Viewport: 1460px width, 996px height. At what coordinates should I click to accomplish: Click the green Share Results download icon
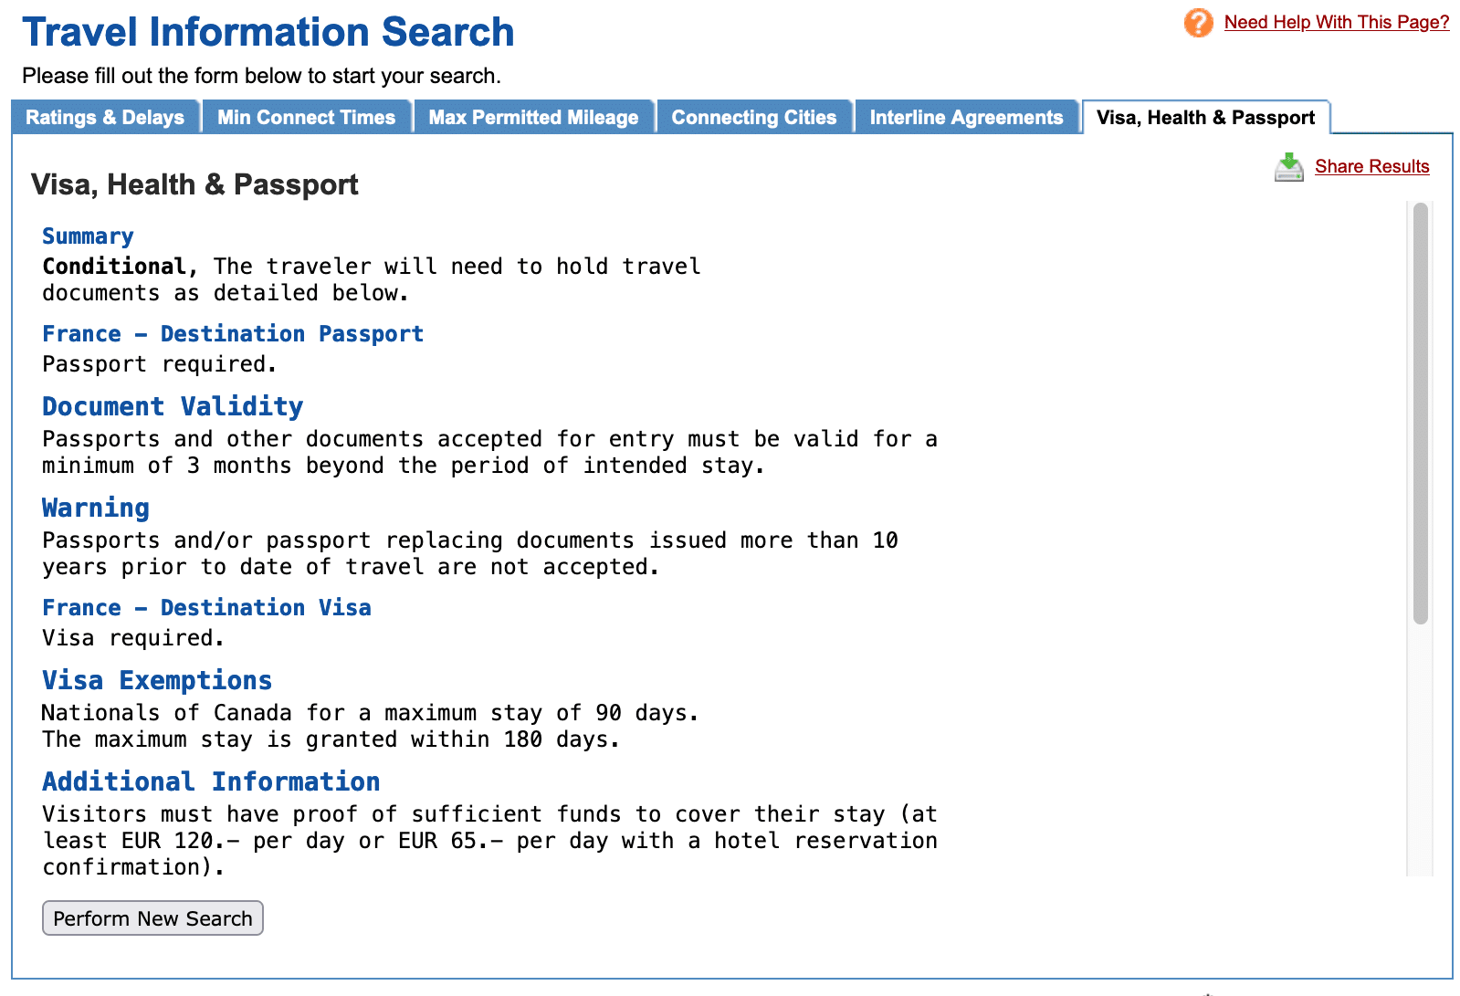[x=1288, y=167]
